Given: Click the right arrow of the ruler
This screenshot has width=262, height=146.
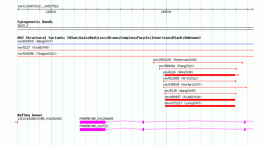Looking at the screenshot, I should 253,9.
